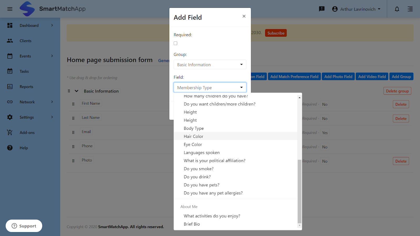Click the Tasks calendar icon

click(x=10, y=71)
